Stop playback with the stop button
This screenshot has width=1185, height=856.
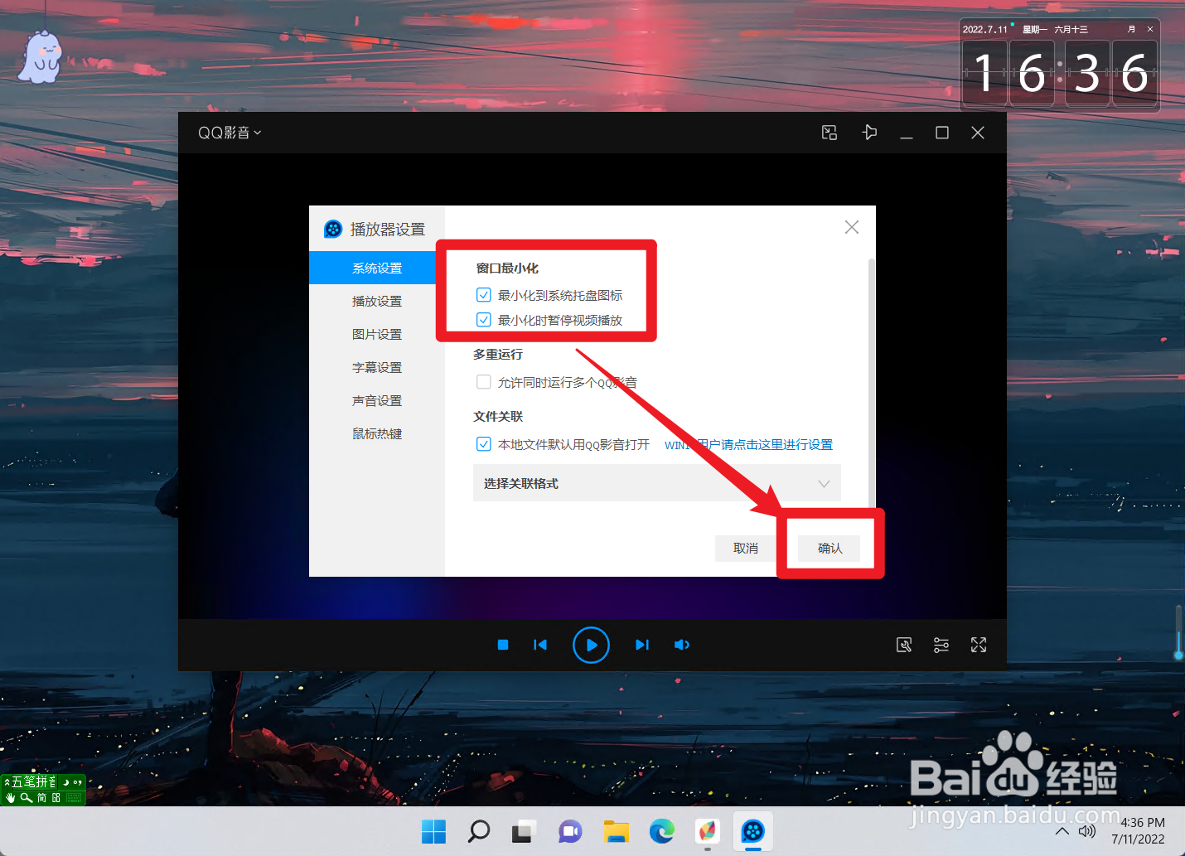click(503, 645)
